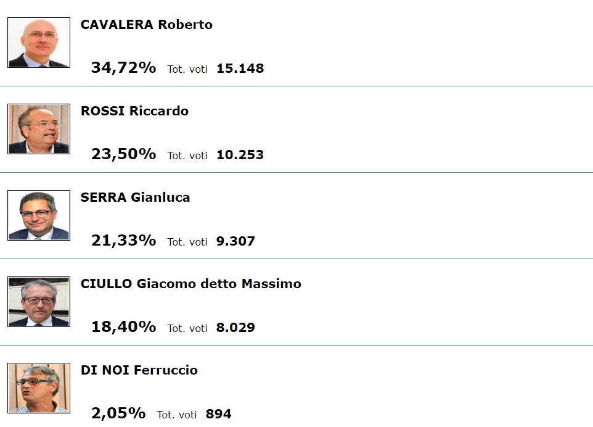The image size is (593, 427).
Task: Click Riccardo Rossi's portrait photo
Action: 39,129
